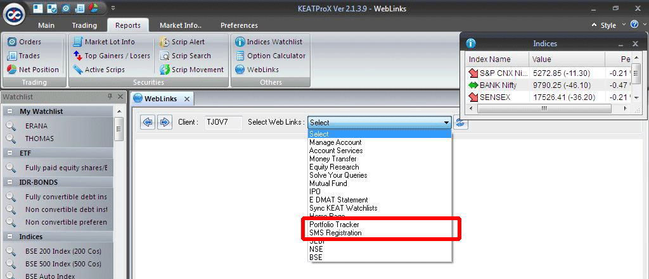Viewport: 649px width, 279px height.
Task: Click the Value column header in Indices
Action: pos(567,59)
